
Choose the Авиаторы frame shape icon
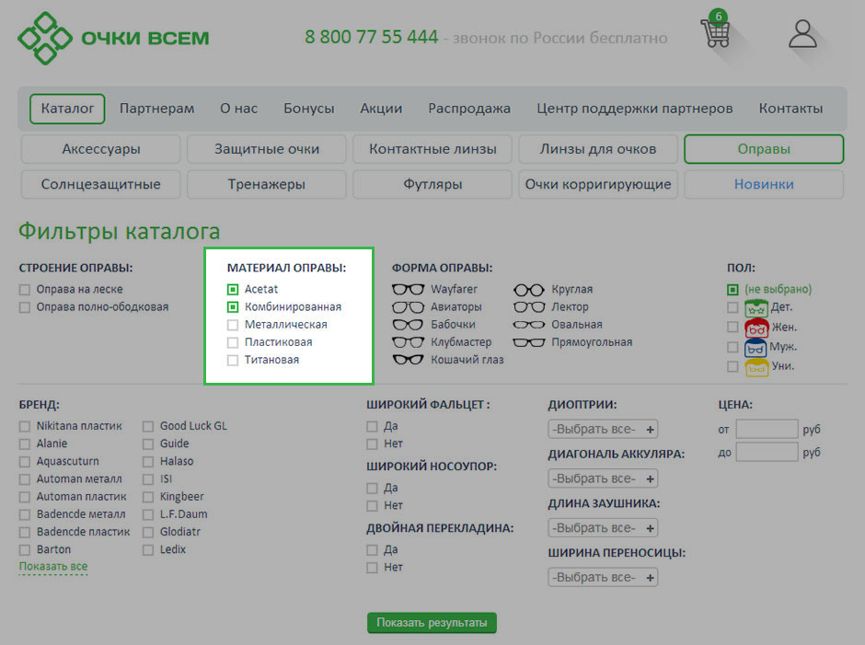tap(409, 307)
